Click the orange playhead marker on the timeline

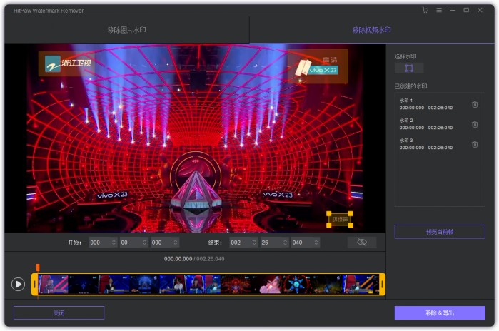click(38, 268)
